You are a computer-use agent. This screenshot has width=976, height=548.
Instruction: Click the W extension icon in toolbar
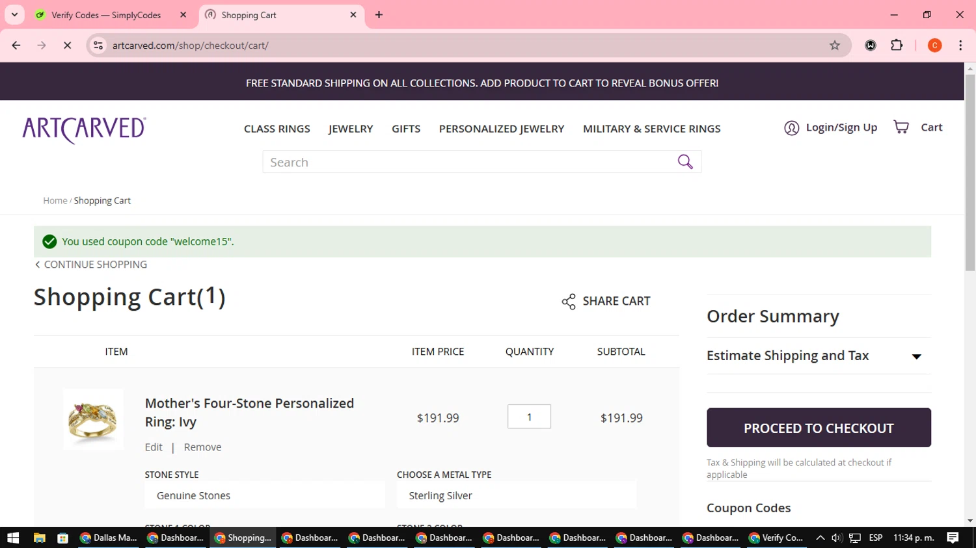tap(871, 46)
